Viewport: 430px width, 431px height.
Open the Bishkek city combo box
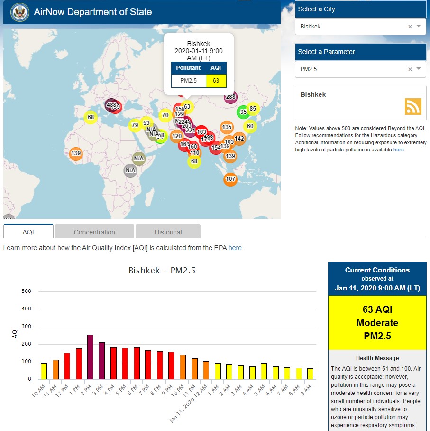point(351,27)
